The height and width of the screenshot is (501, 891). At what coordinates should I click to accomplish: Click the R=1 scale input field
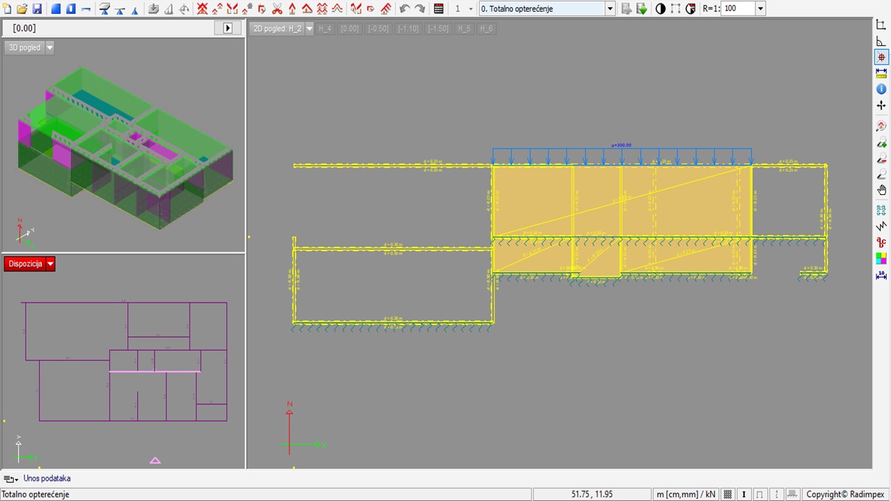coord(737,9)
